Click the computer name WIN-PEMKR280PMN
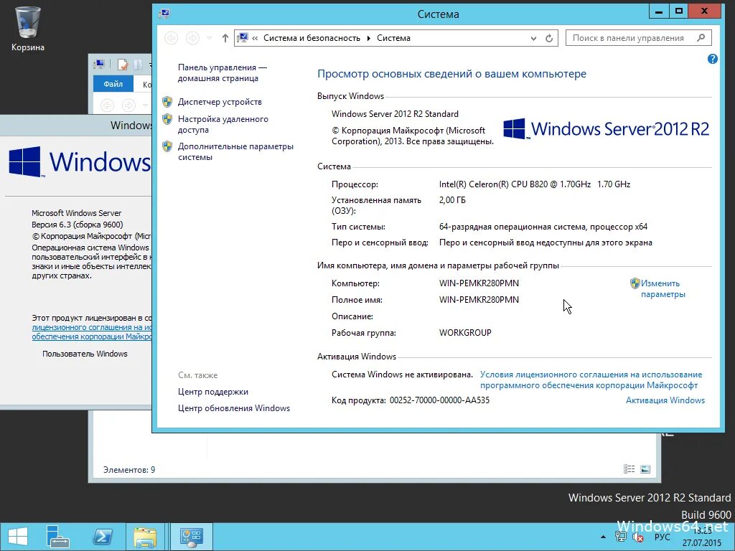Screen dimensions: 735x551 pyautogui.click(x=479, y=283)
